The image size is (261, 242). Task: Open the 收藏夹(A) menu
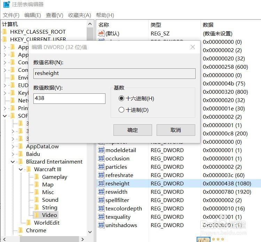click(80, 15)
